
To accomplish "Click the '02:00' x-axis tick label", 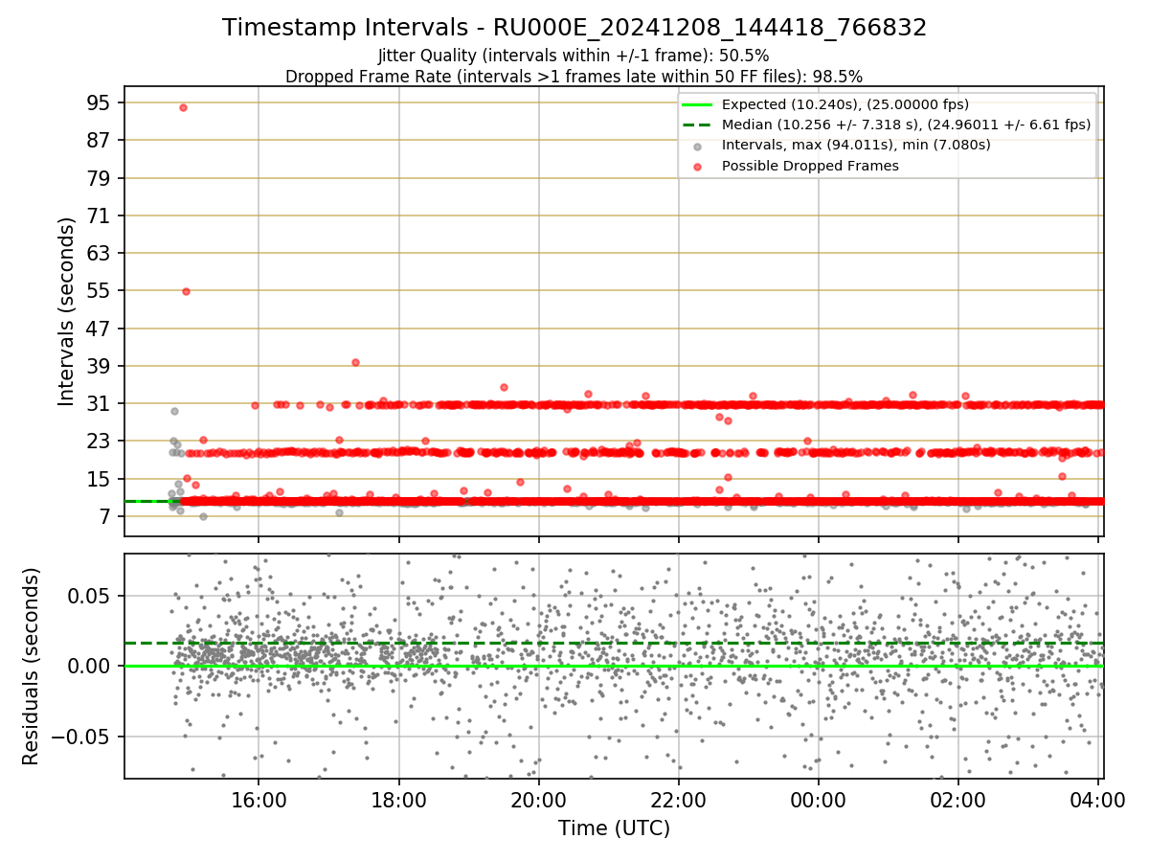I will [958, 799].
